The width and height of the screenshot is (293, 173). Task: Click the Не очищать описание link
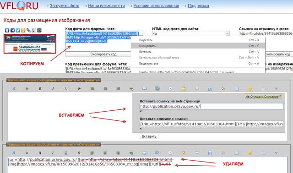(262, 97)
